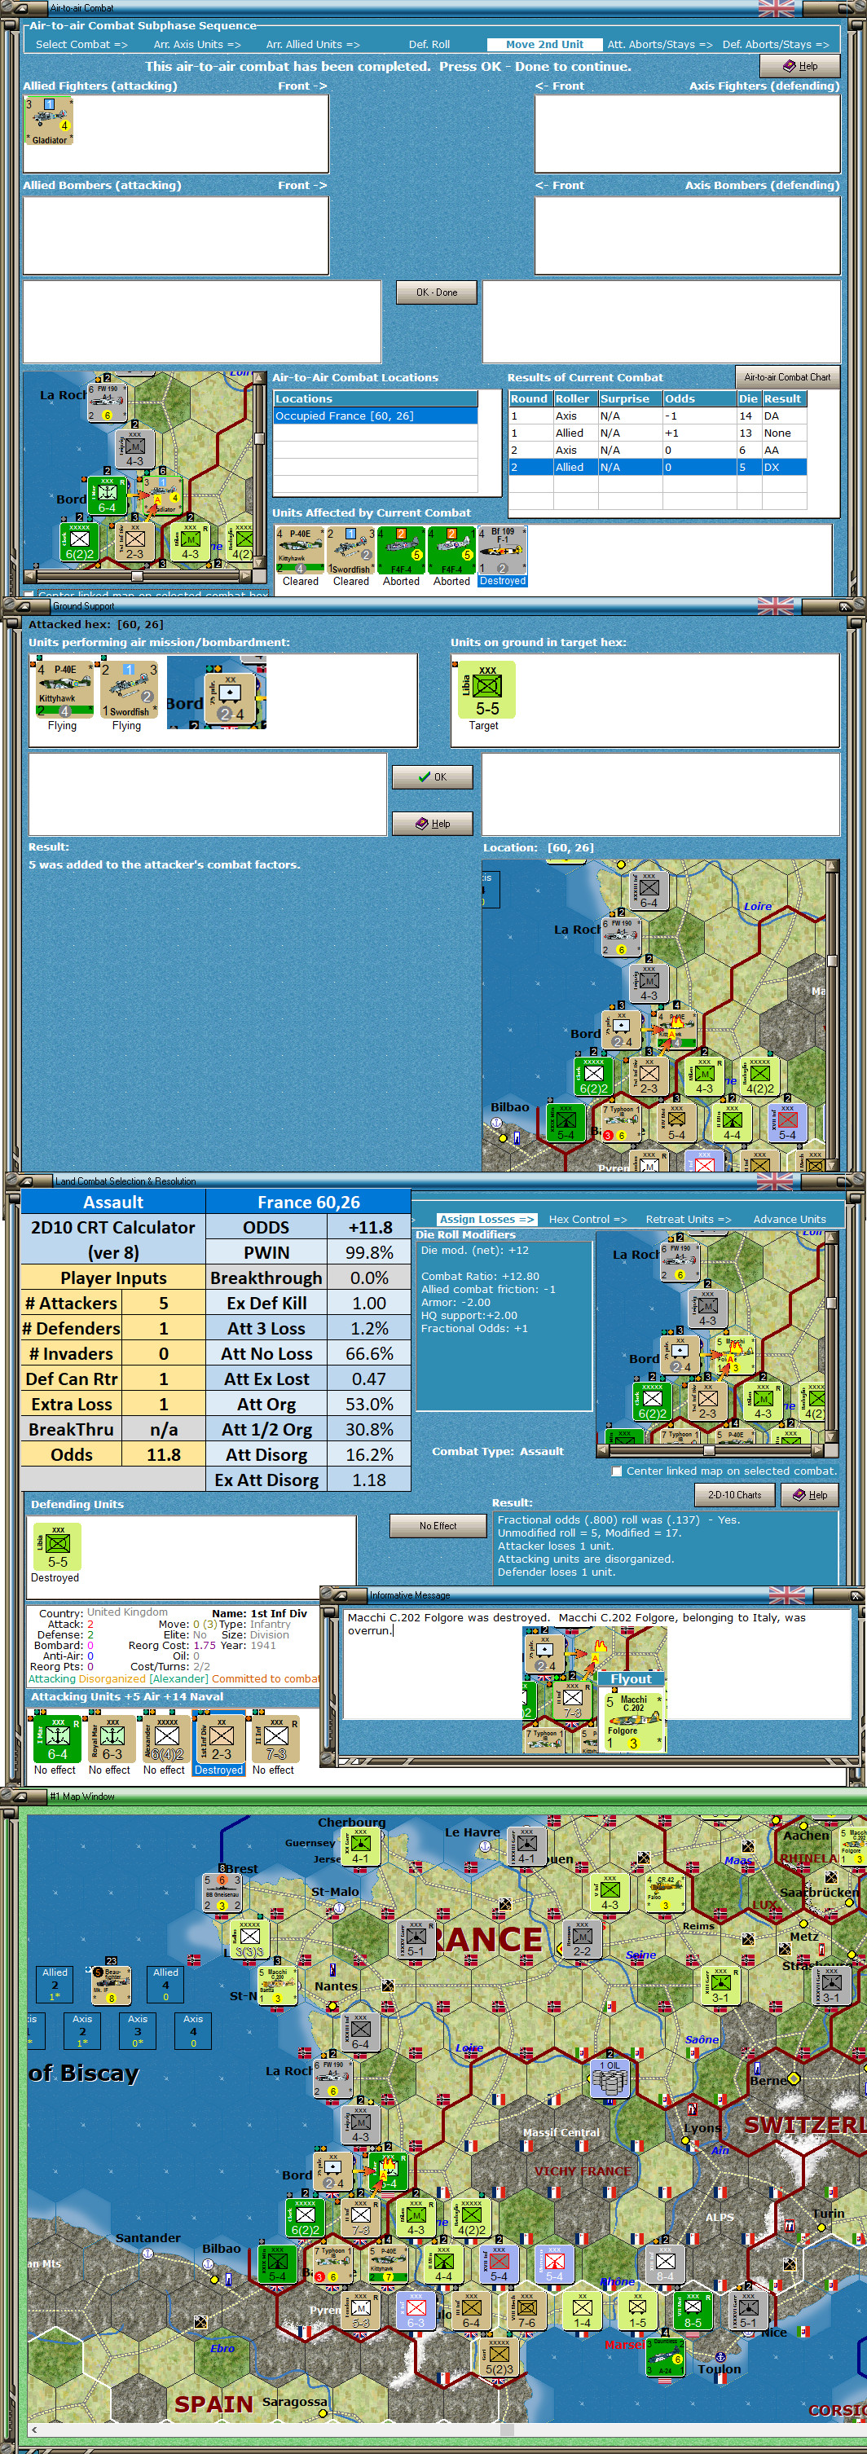Viewport: 867px width, 2454px height.
Task: Select P-40E Kittyhawk marked Cleared in affected units
Action: (x=300, y=551)
